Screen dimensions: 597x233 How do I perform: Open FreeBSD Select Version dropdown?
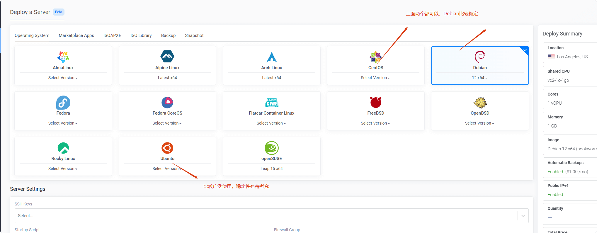[x=375, y=123]
